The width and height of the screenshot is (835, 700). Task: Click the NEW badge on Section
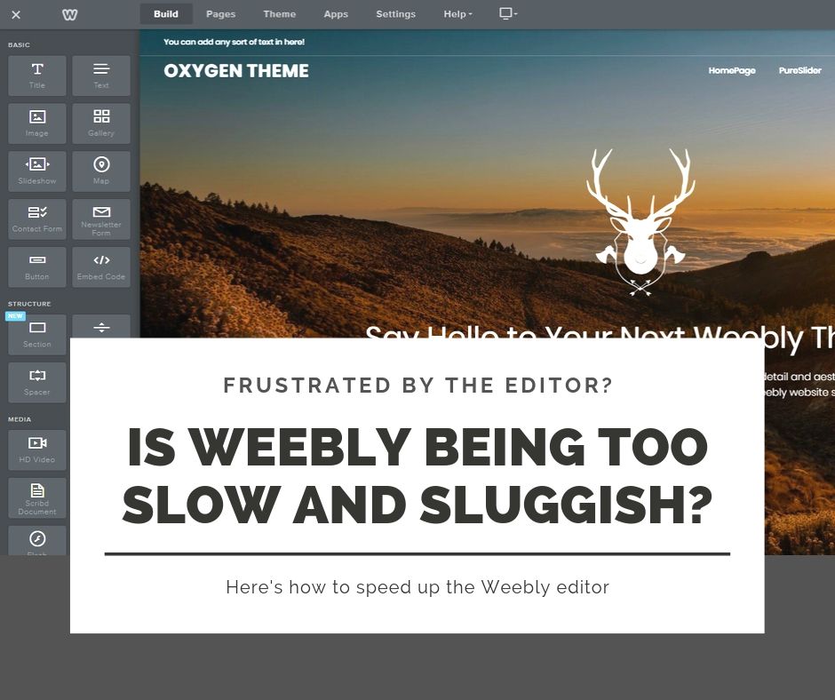(15, 316)
